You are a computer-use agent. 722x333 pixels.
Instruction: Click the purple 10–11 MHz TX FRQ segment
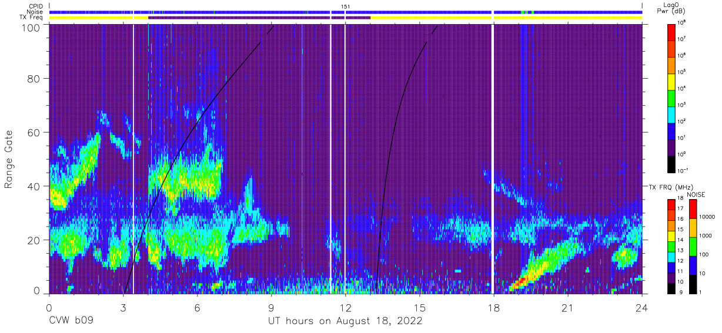pyautogui.click(x=671, y=277)
